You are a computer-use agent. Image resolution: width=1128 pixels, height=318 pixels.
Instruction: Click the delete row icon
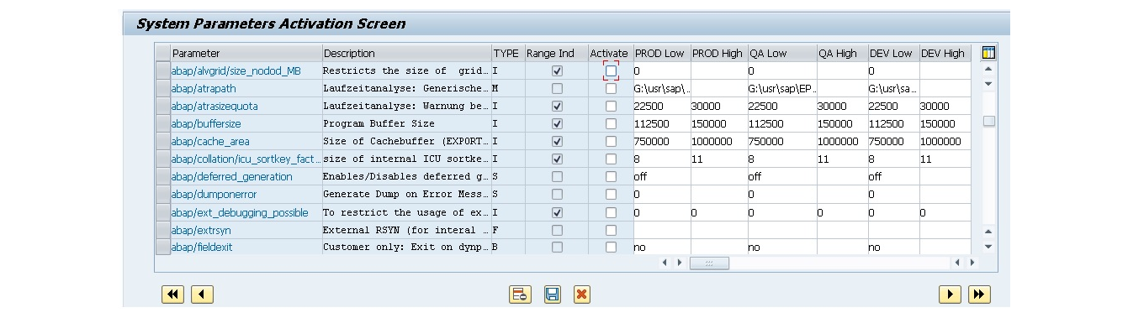[x=520, y=295]
